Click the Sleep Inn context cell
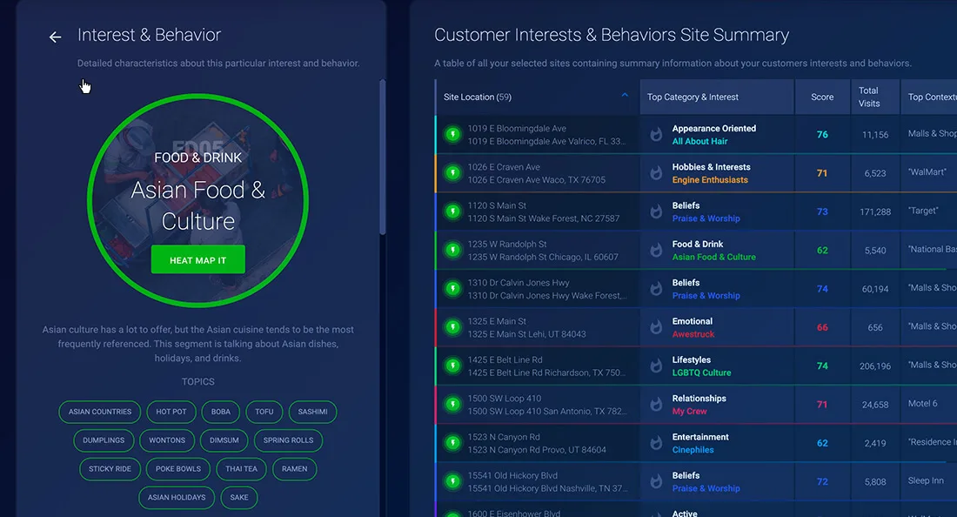Screen dimensions: 957x517 (x=926, y=480)
